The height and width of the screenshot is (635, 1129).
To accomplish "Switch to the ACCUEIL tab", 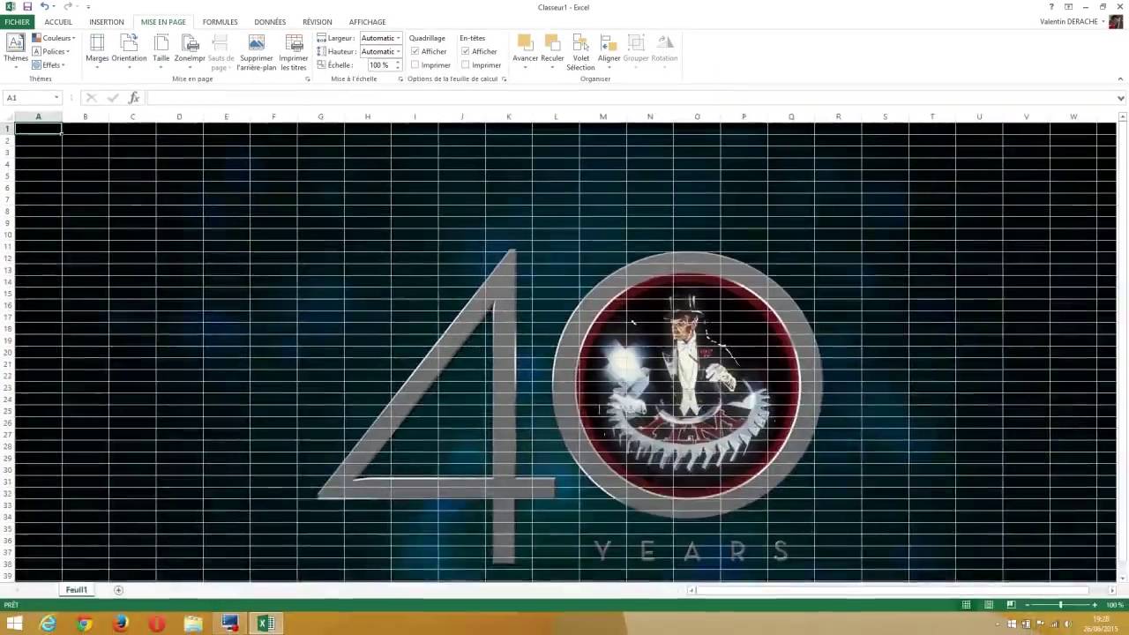I will tap(58, 22).
